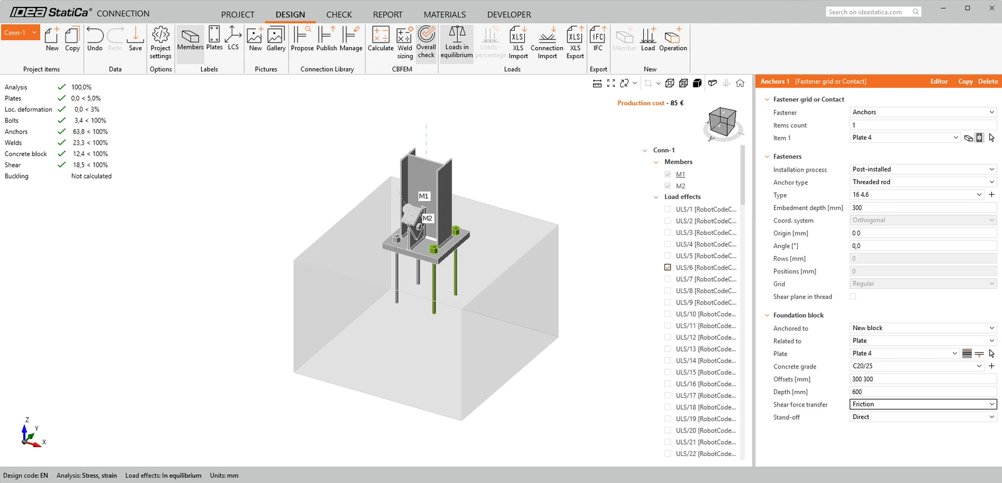1002x483 pixels.
Task: Check the ULS/1 load effect checkbox
Action: [668, 209]
